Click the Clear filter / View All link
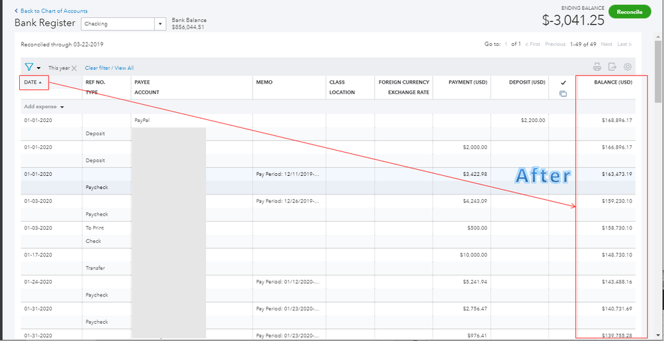664x341 pixels. pos(109,68)
